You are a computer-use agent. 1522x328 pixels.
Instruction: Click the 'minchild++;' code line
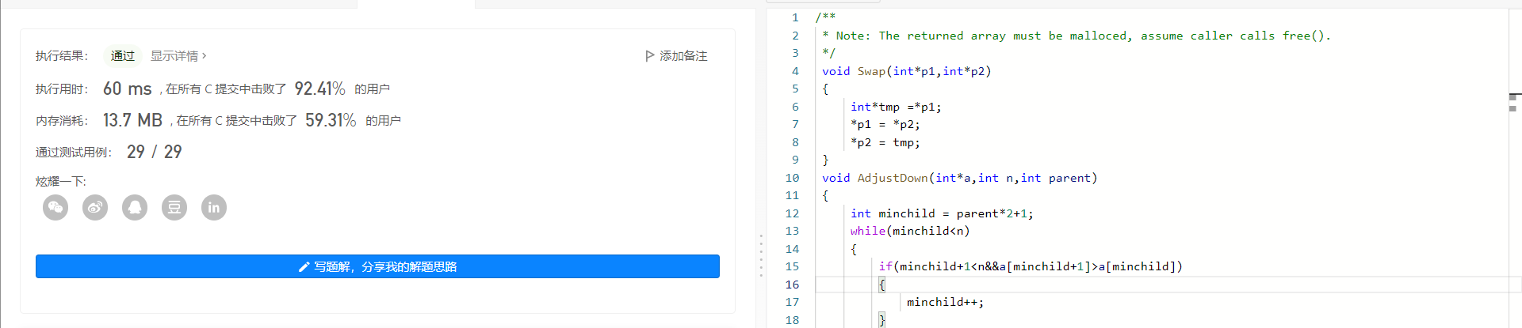click(945, 302)
